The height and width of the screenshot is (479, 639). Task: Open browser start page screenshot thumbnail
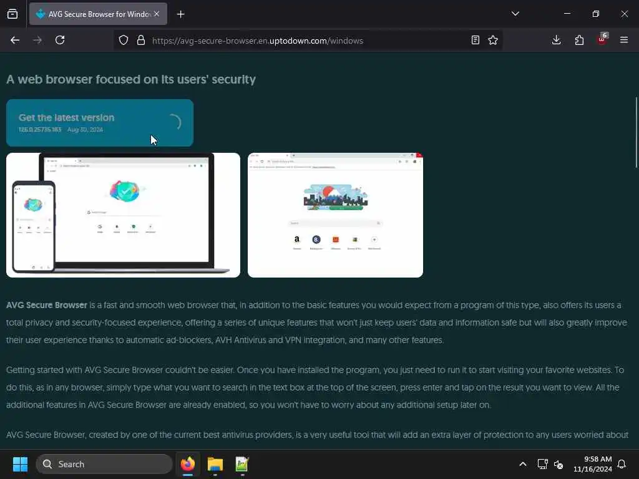(335, 215)
